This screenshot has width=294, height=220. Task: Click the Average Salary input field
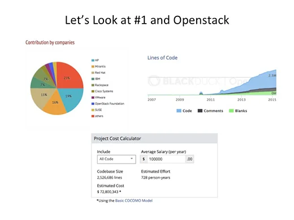[167, 159]
